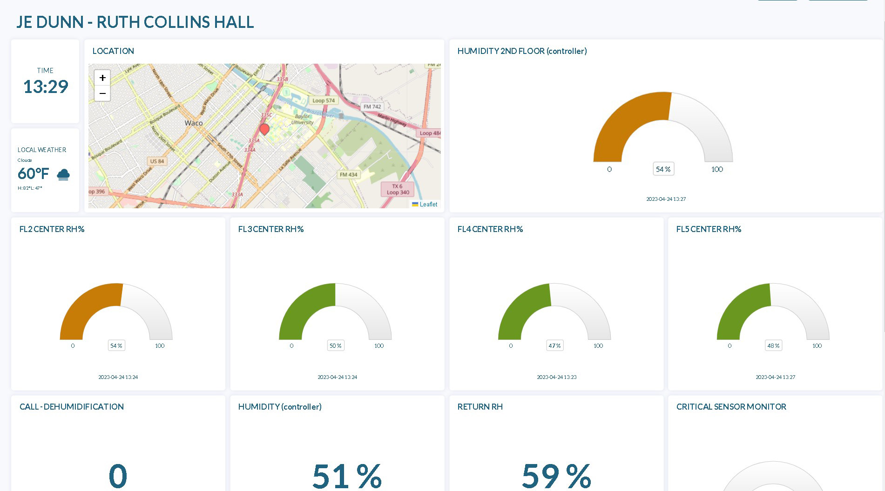Open the Leaflet attribution link
This screenshot has height=491, width=885.
click(x=428, y=204)
